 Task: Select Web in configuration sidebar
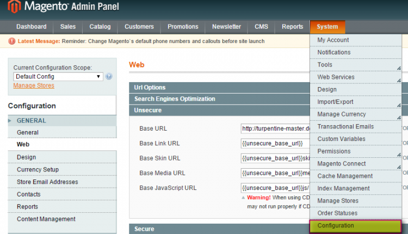click(62, 144)
